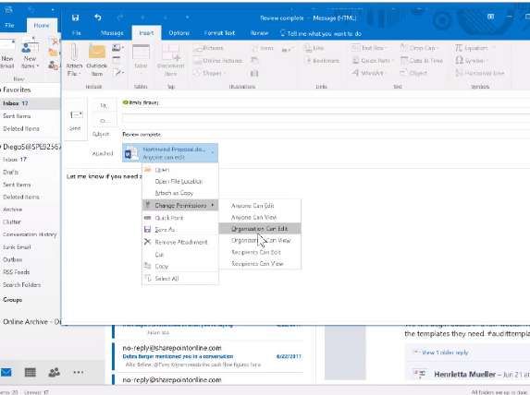Choose Copy from the context menu
This screenshot has height=395, width=530.
point(179,266)
